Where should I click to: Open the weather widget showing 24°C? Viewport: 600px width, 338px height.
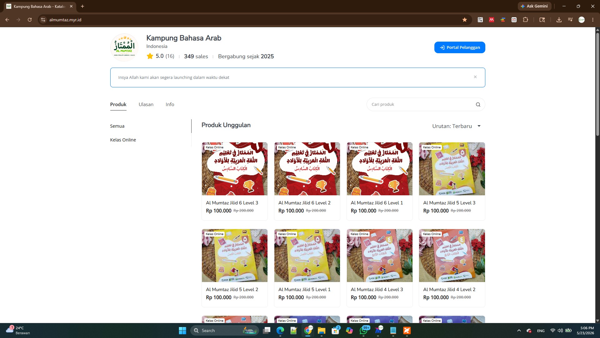point(18,330)
